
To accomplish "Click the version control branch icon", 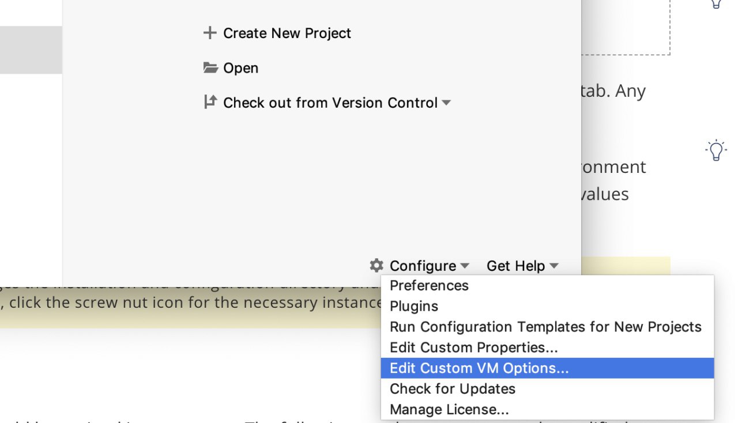I will pos(210,102).
